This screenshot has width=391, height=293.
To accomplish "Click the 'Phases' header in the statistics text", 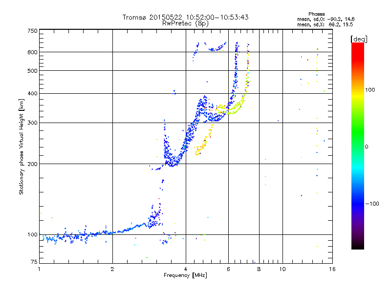I will point(316,14).
